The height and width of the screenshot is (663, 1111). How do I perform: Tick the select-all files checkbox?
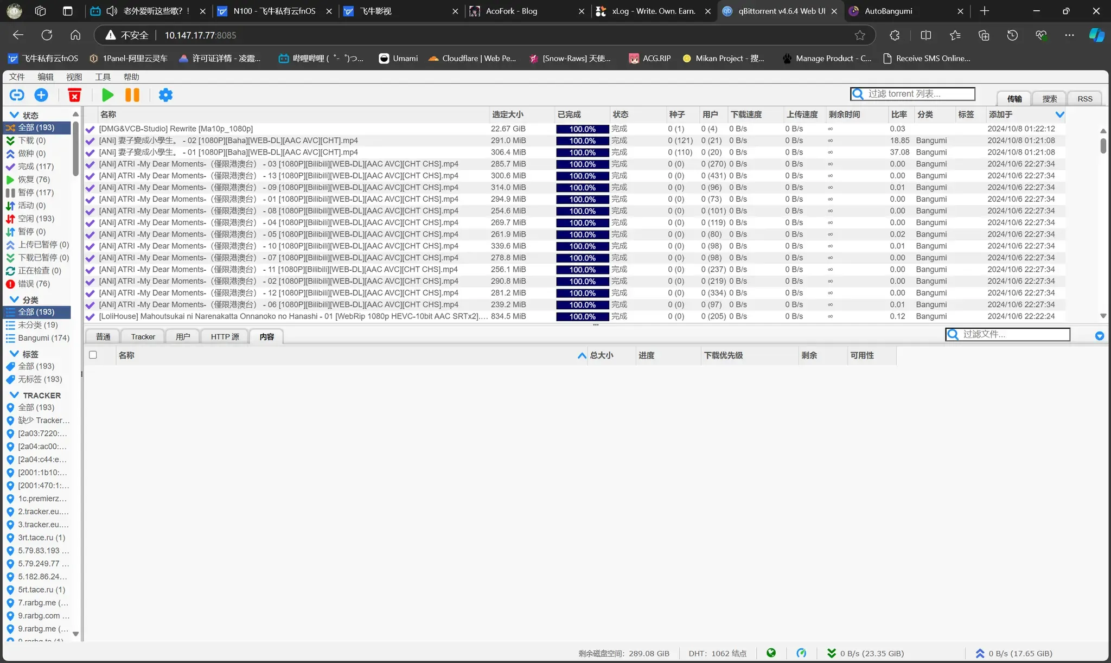coord(93,355)
